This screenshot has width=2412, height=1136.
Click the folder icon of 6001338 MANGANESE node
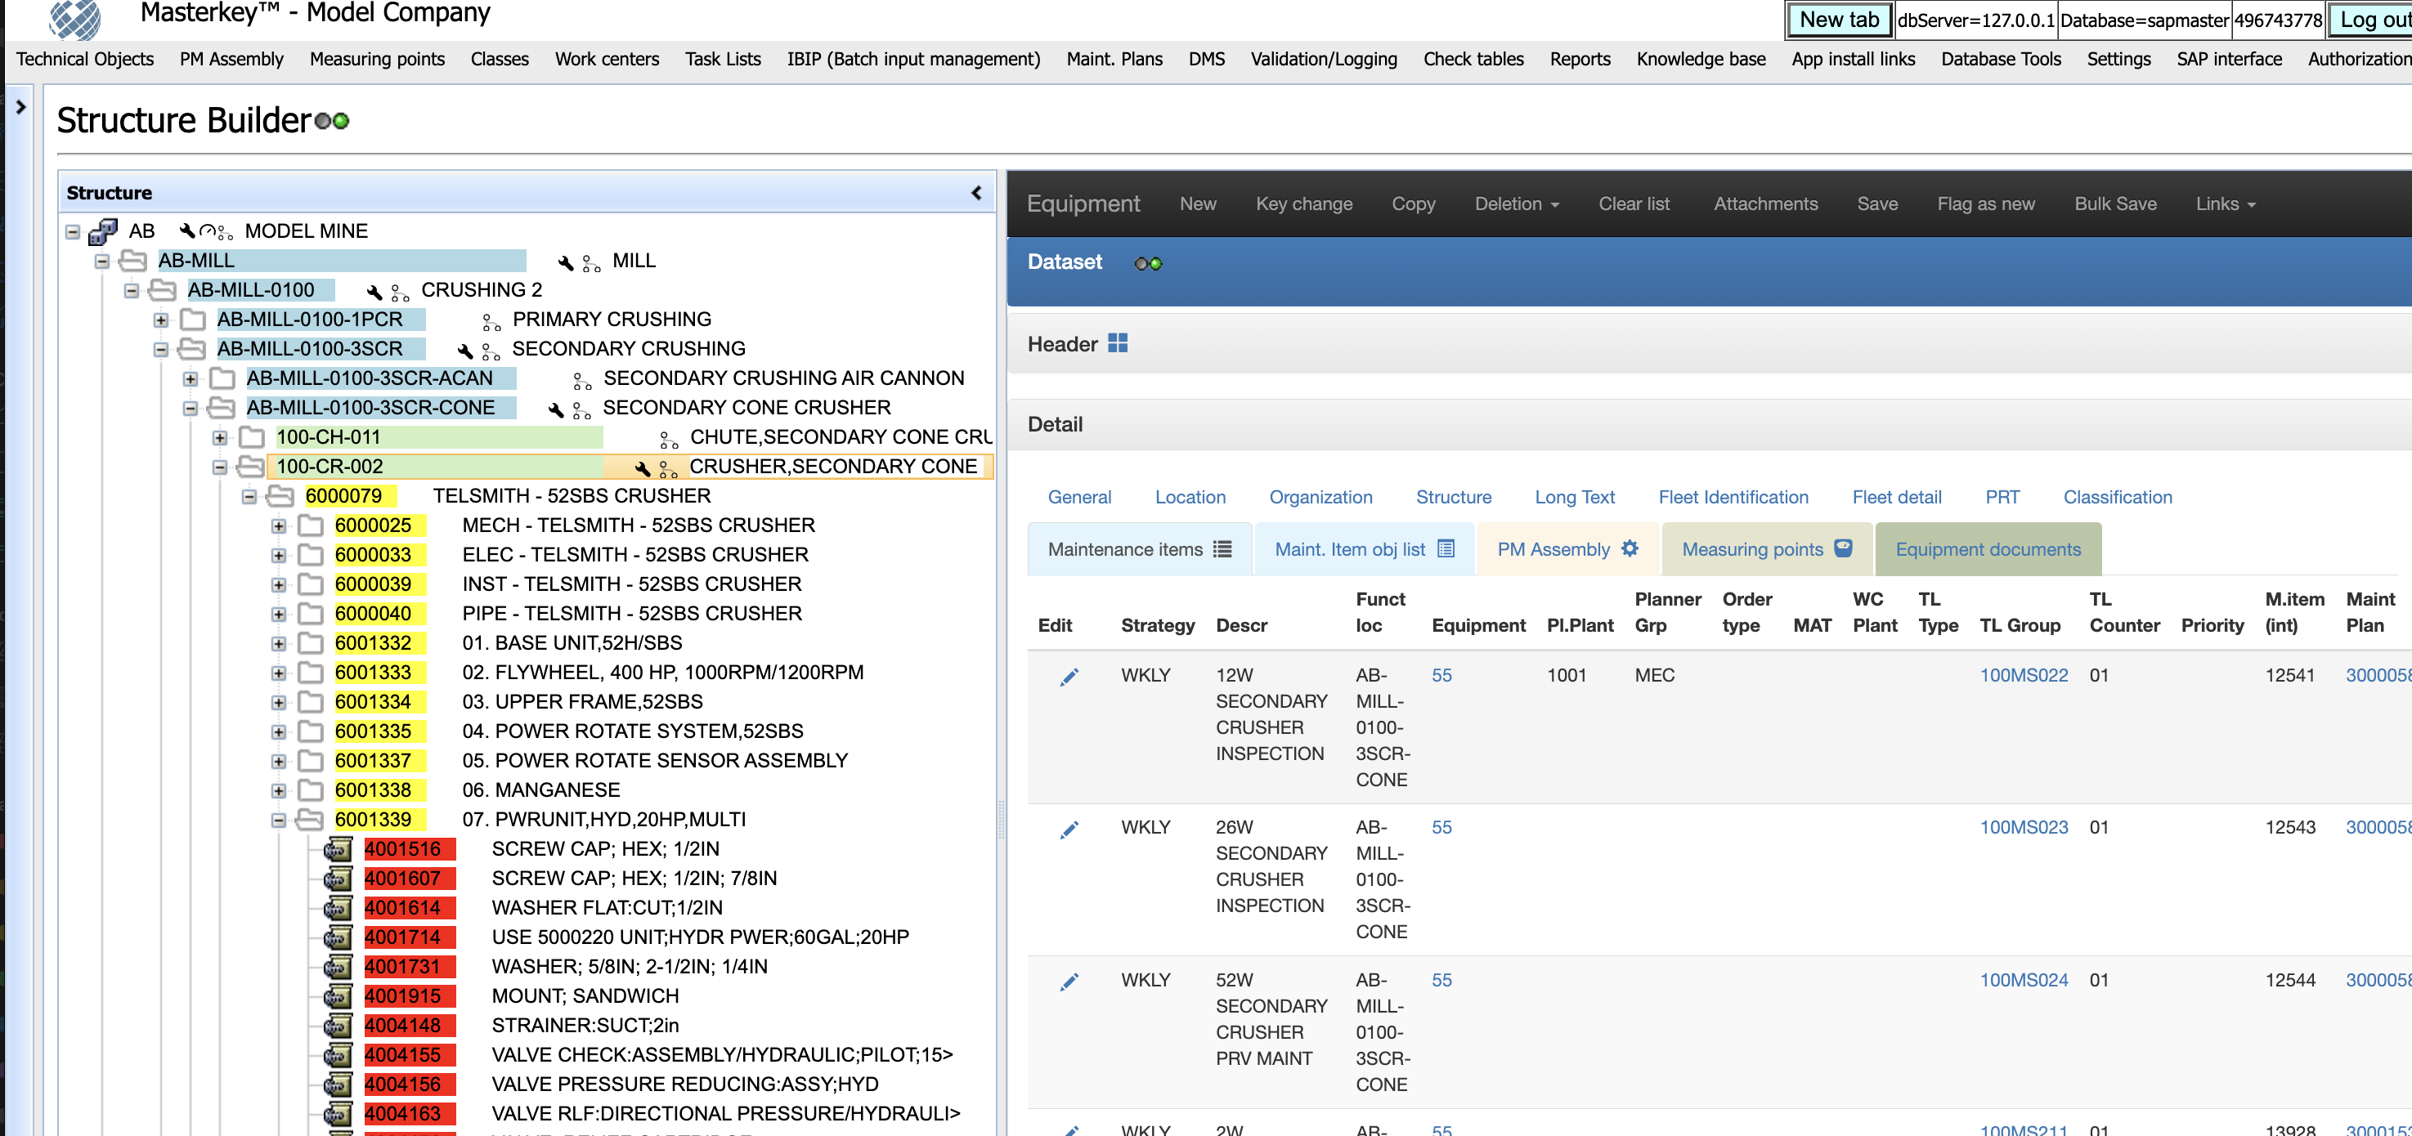pyautogui.click(x=311, y=791)
